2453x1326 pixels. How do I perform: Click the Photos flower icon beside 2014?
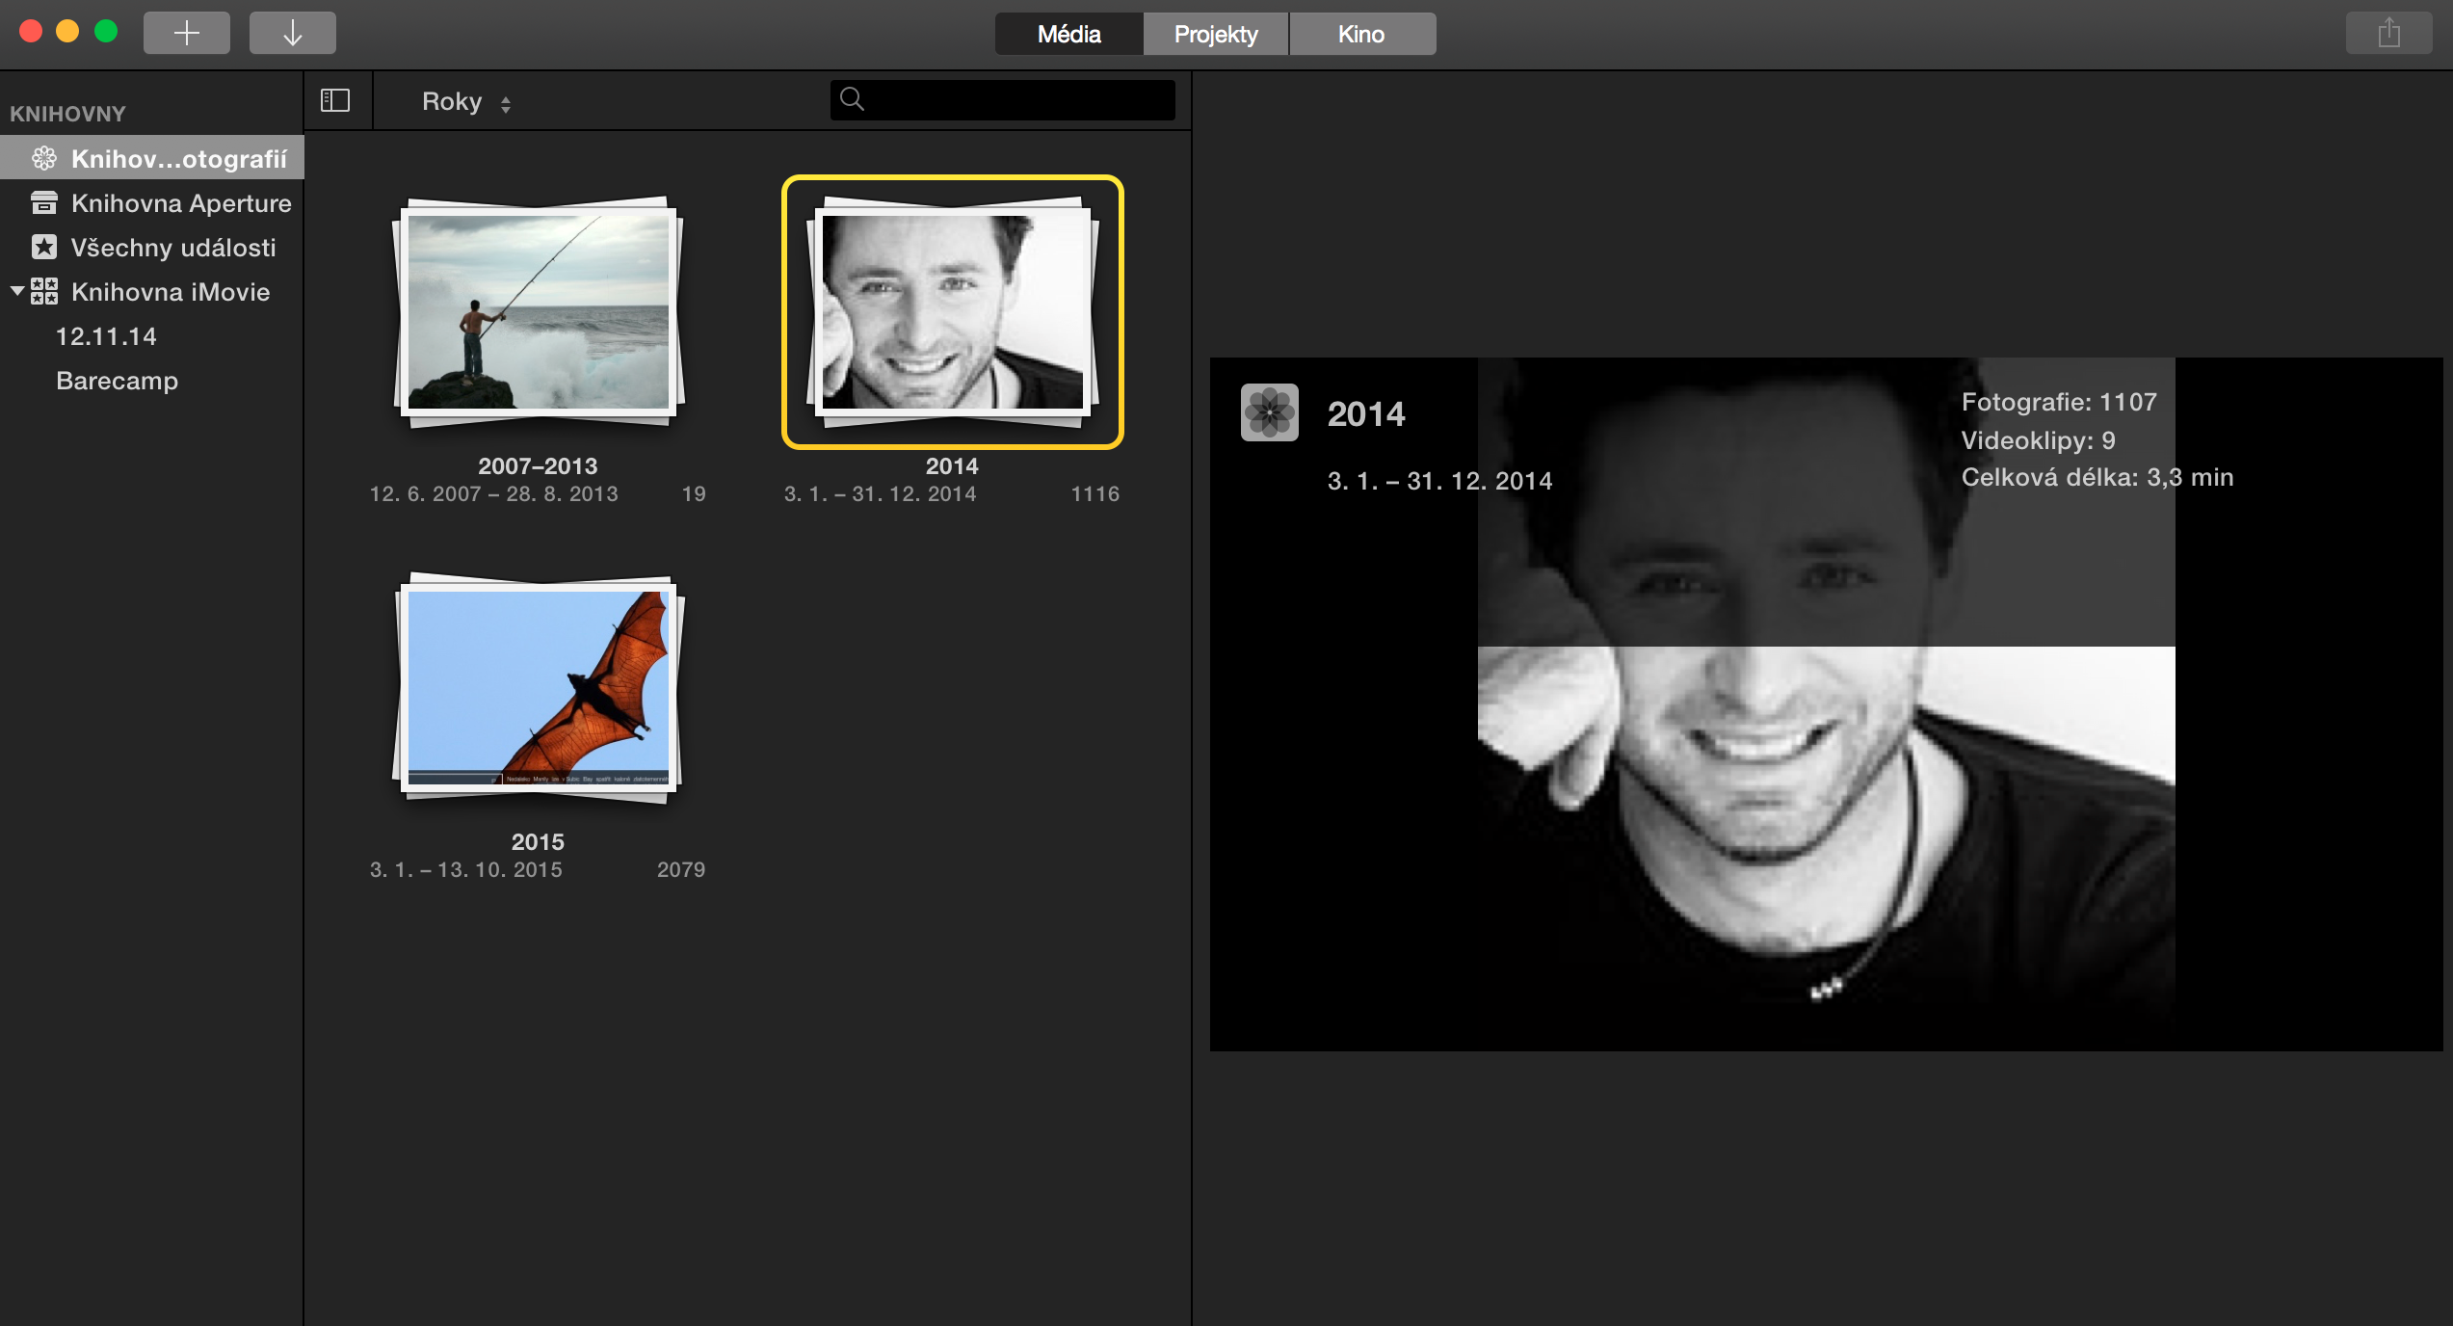coord(1269,412)
